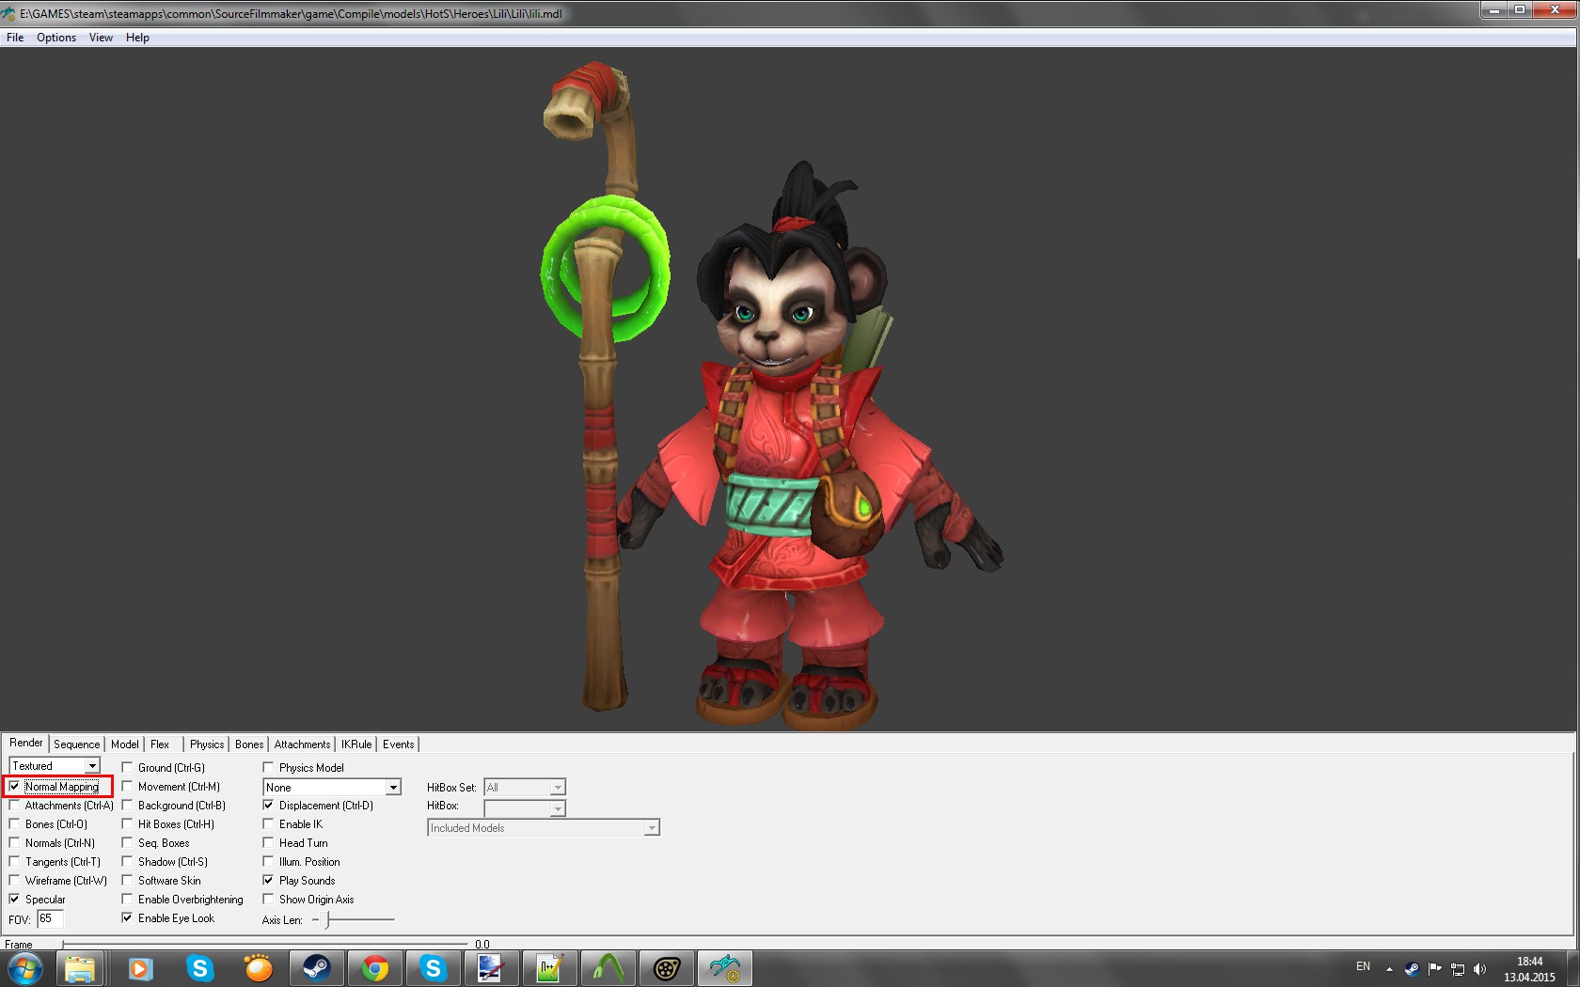This screenshot has height=987, width=1580.
Task: Enable the Movement (Ctrl-M) checkbox
Action: click(x=127, y=787)
